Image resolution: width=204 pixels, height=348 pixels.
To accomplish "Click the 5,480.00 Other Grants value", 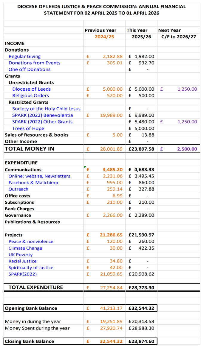I will [144, 122].
